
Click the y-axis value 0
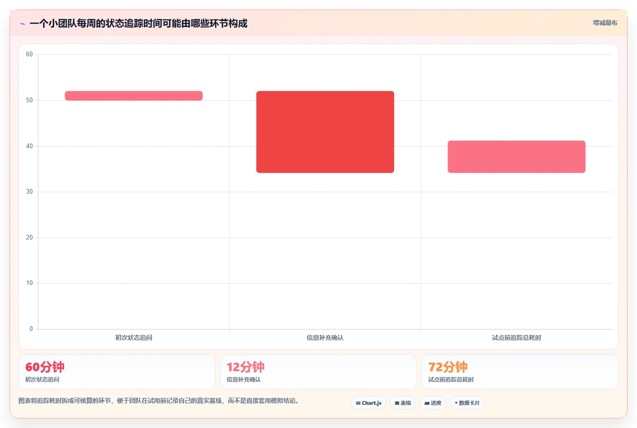click(x=31, y=329)
